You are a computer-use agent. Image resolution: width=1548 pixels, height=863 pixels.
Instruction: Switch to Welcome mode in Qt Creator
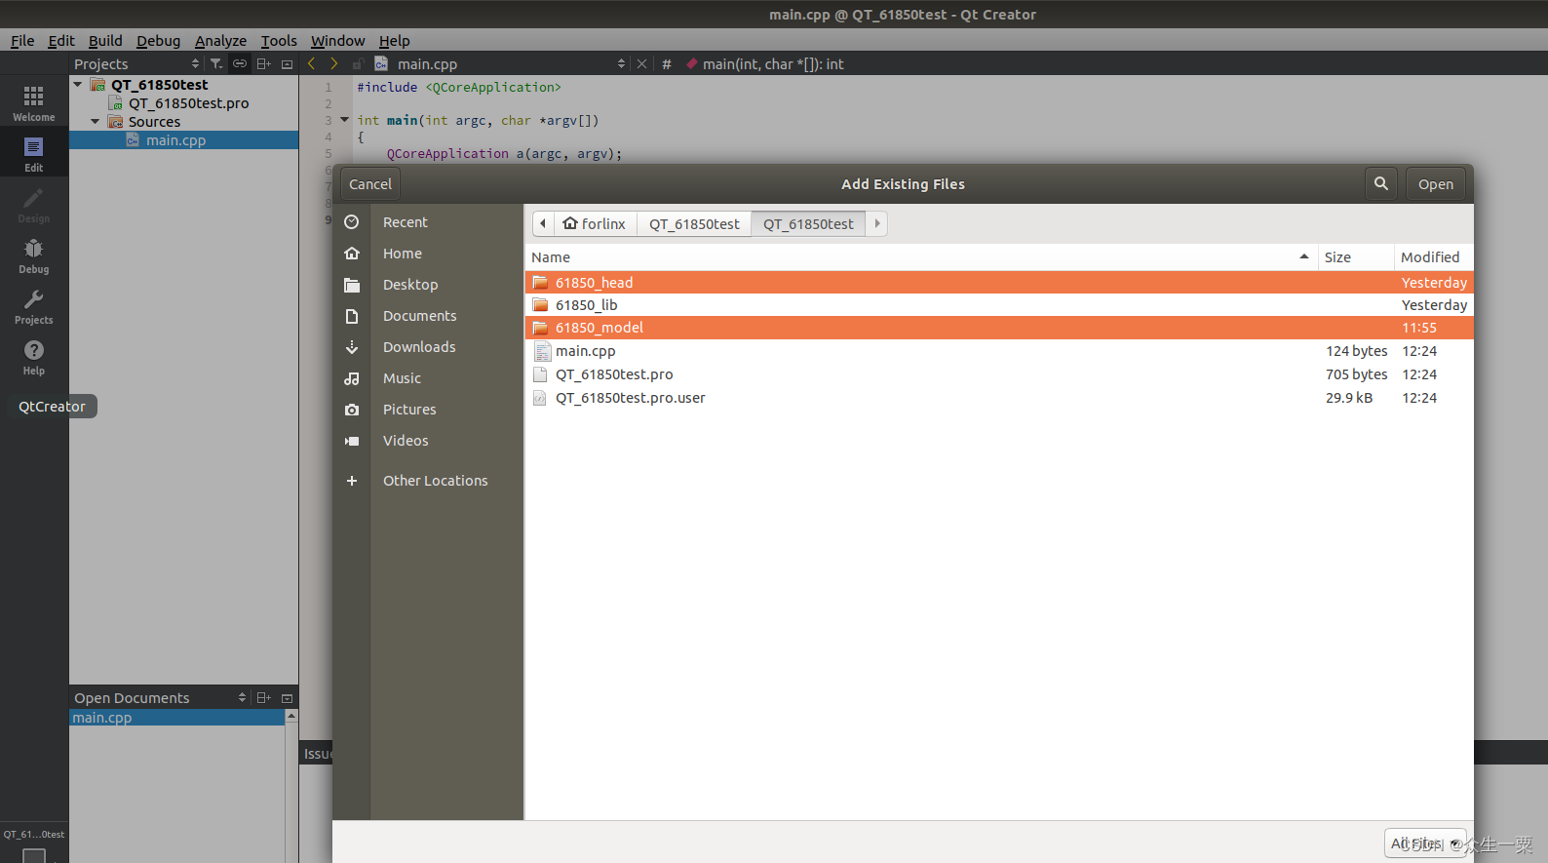click(x=33, y=102)
